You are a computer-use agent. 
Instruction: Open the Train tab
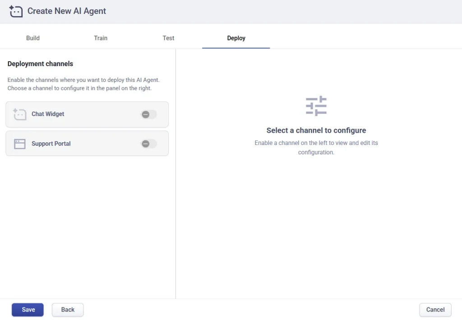click(101, 38)
